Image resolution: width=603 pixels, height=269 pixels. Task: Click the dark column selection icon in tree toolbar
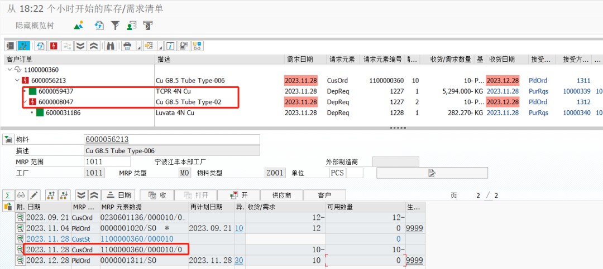point(11,46)
